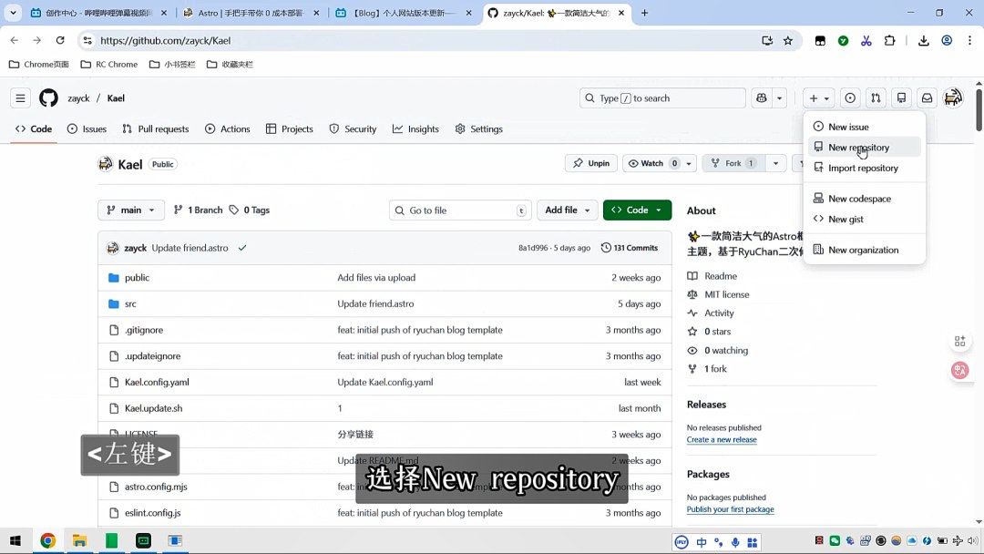The image size is (984, 554).
Task: Open the 131 Commits history link
Action: tap(630, 248)
